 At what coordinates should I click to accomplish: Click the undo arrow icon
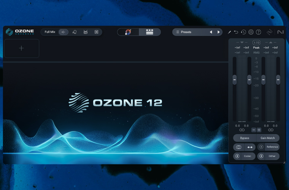pos(236,32)
